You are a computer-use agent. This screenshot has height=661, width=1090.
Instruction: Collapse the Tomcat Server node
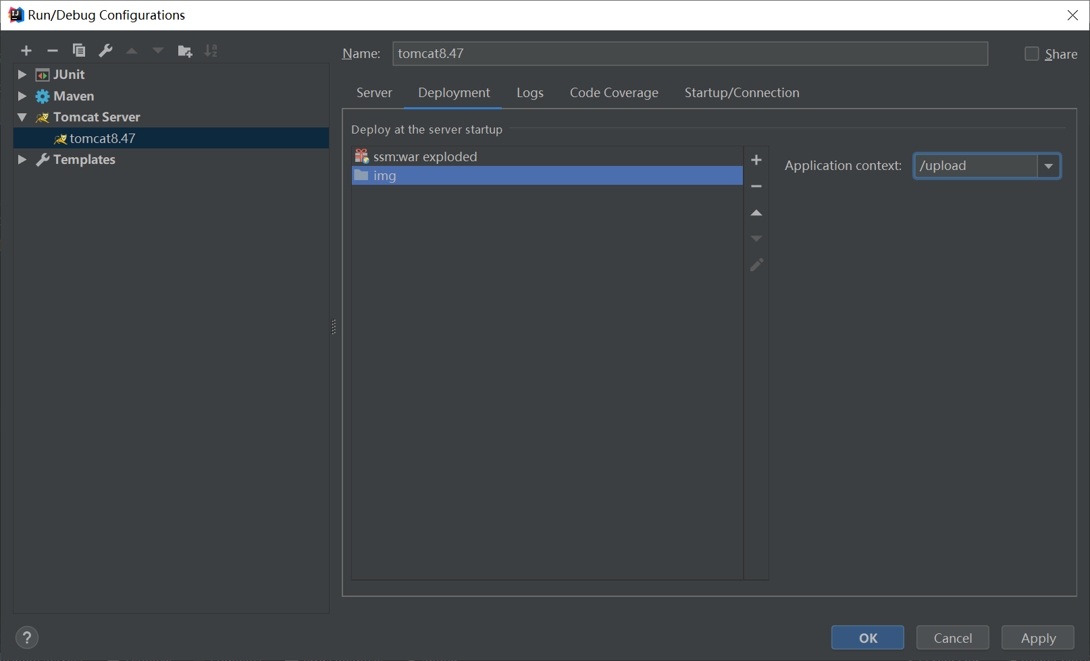click(x=22, y=117)
